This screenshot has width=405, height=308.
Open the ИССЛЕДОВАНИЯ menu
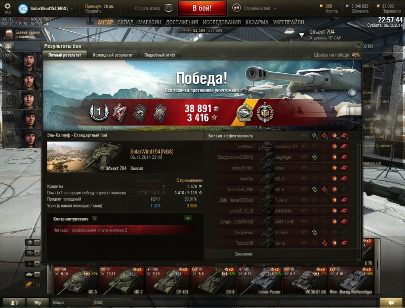tap(222, 22)
